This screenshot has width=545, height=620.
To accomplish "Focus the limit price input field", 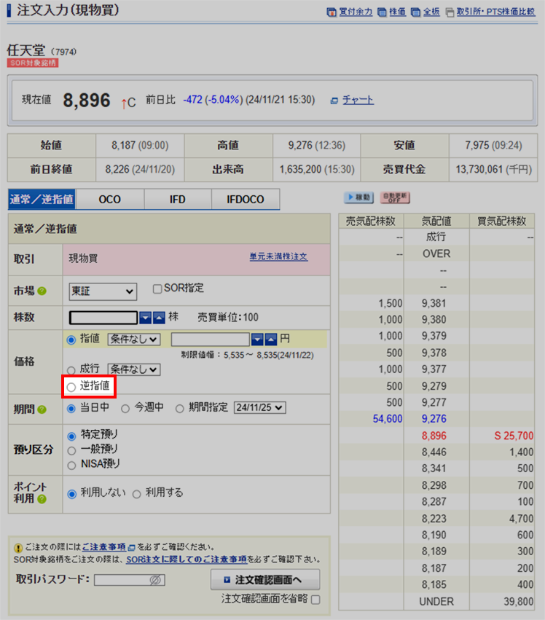I will click(210, 340).
